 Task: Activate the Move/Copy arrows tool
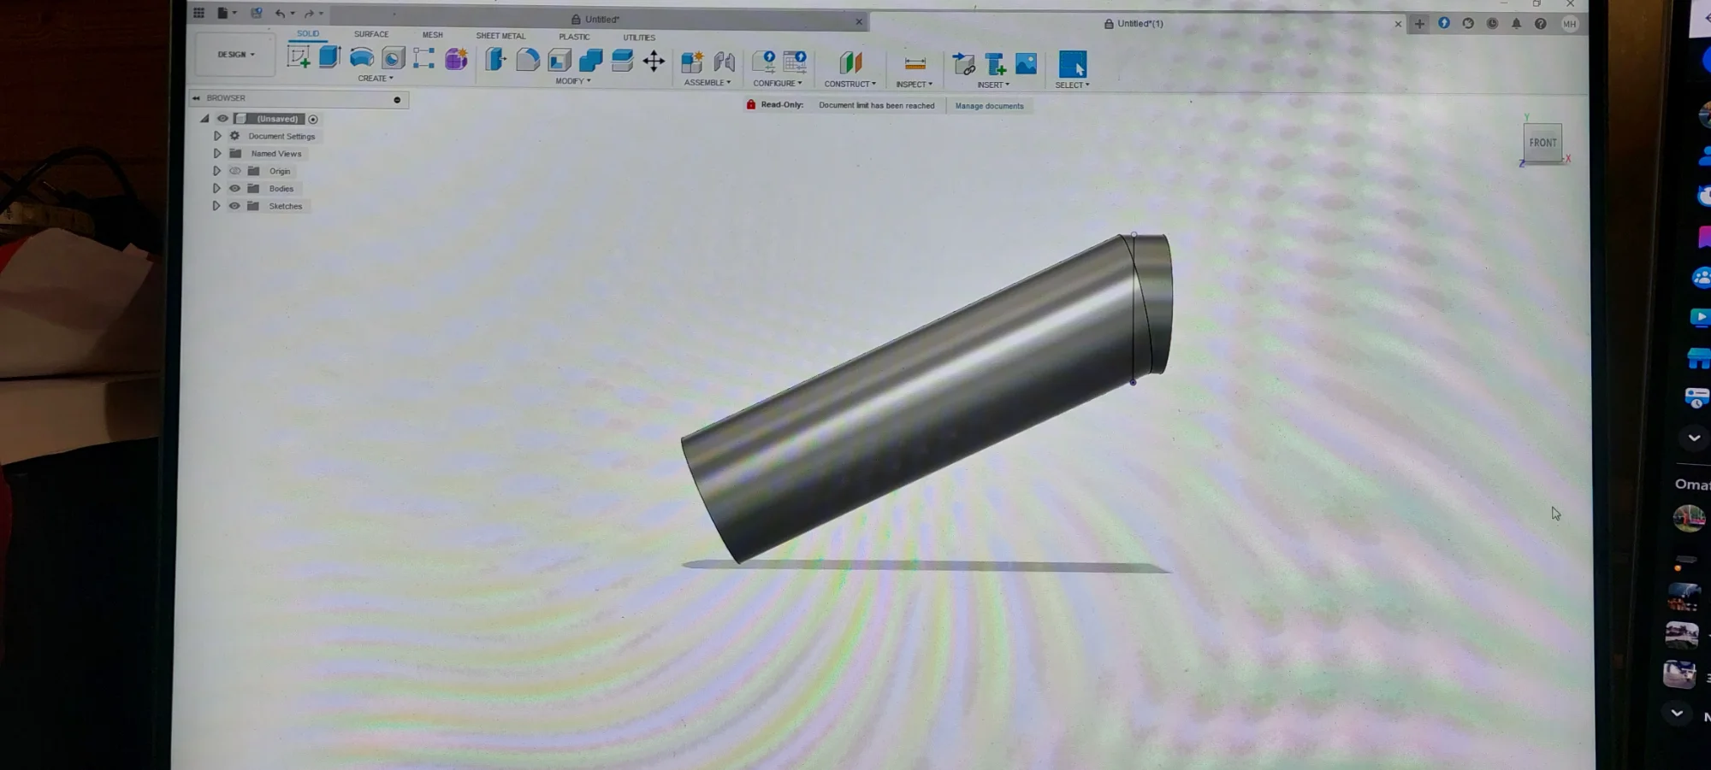click(x=654, y=61)
